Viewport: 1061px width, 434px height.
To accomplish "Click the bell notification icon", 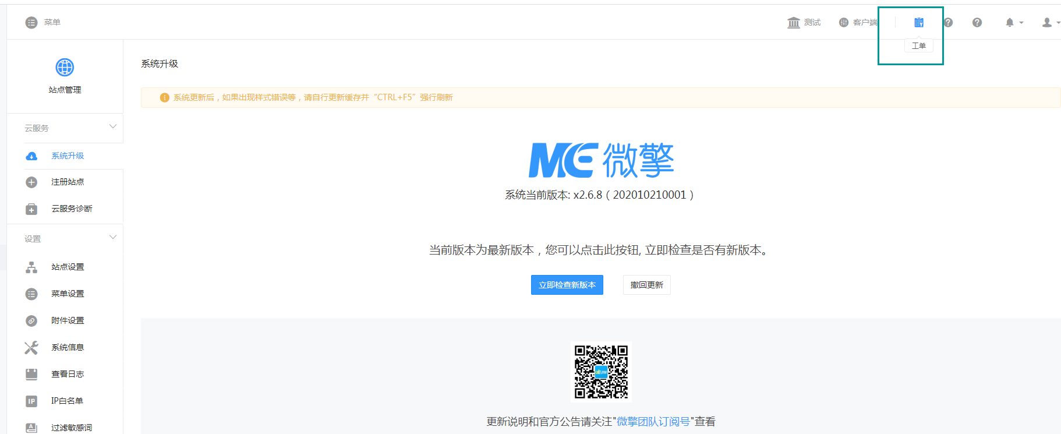I will (x=1010, y=22).
